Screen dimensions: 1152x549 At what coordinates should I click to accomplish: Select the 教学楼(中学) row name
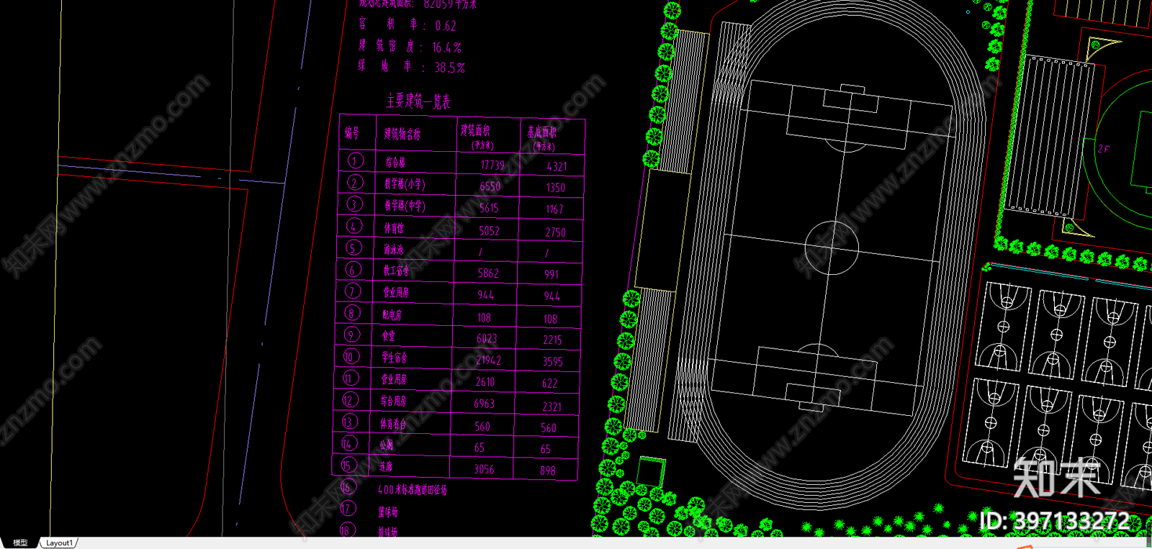click(404, 206)
